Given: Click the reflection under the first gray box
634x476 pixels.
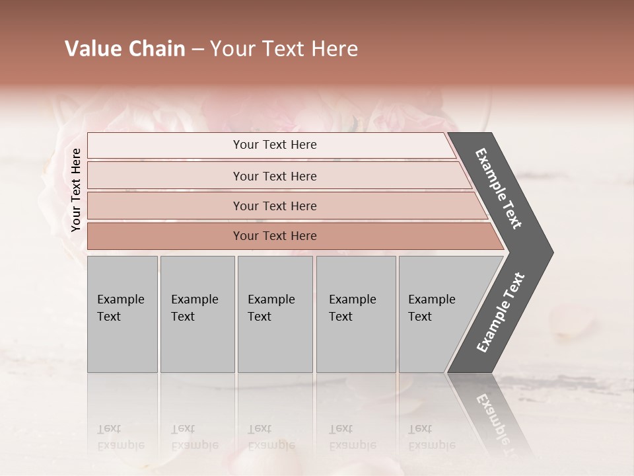Looking at the screenshot, I should pos(122,413).
